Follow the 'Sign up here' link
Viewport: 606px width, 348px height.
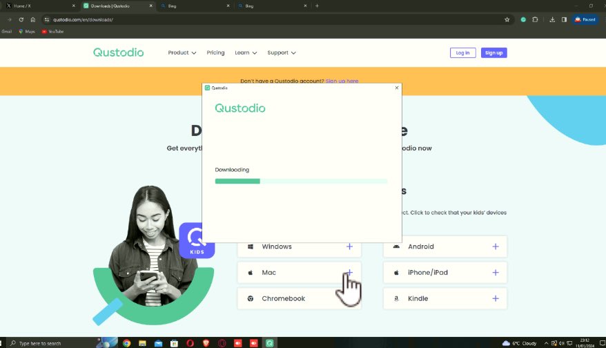342,81
